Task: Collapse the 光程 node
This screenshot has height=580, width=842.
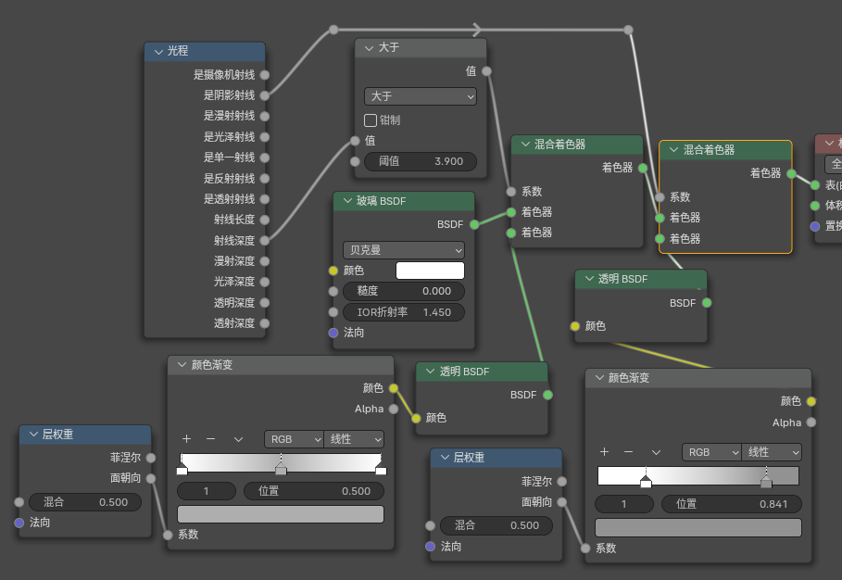Action: pos(157,52)
